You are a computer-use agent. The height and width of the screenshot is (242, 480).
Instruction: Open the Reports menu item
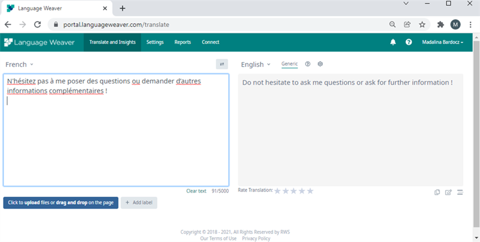(x=182, y=42)
